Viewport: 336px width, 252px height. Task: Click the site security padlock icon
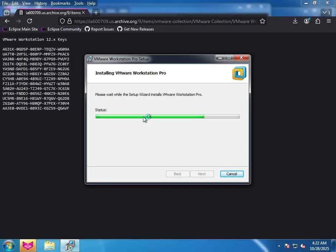pyautogui.click(x=70, y=21)
